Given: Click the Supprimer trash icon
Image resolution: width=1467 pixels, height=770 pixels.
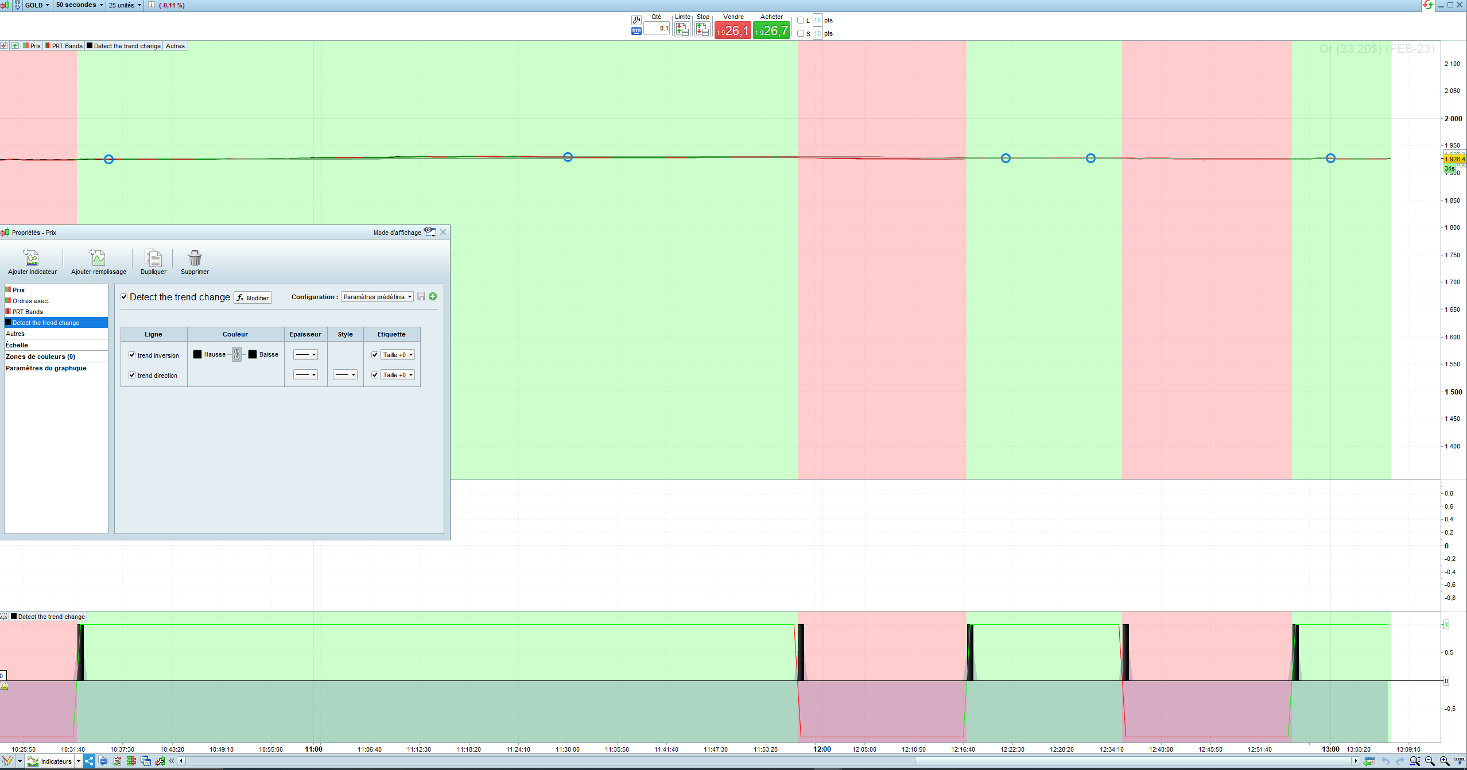Looking at the screenshot, I should tap(195, 257).
